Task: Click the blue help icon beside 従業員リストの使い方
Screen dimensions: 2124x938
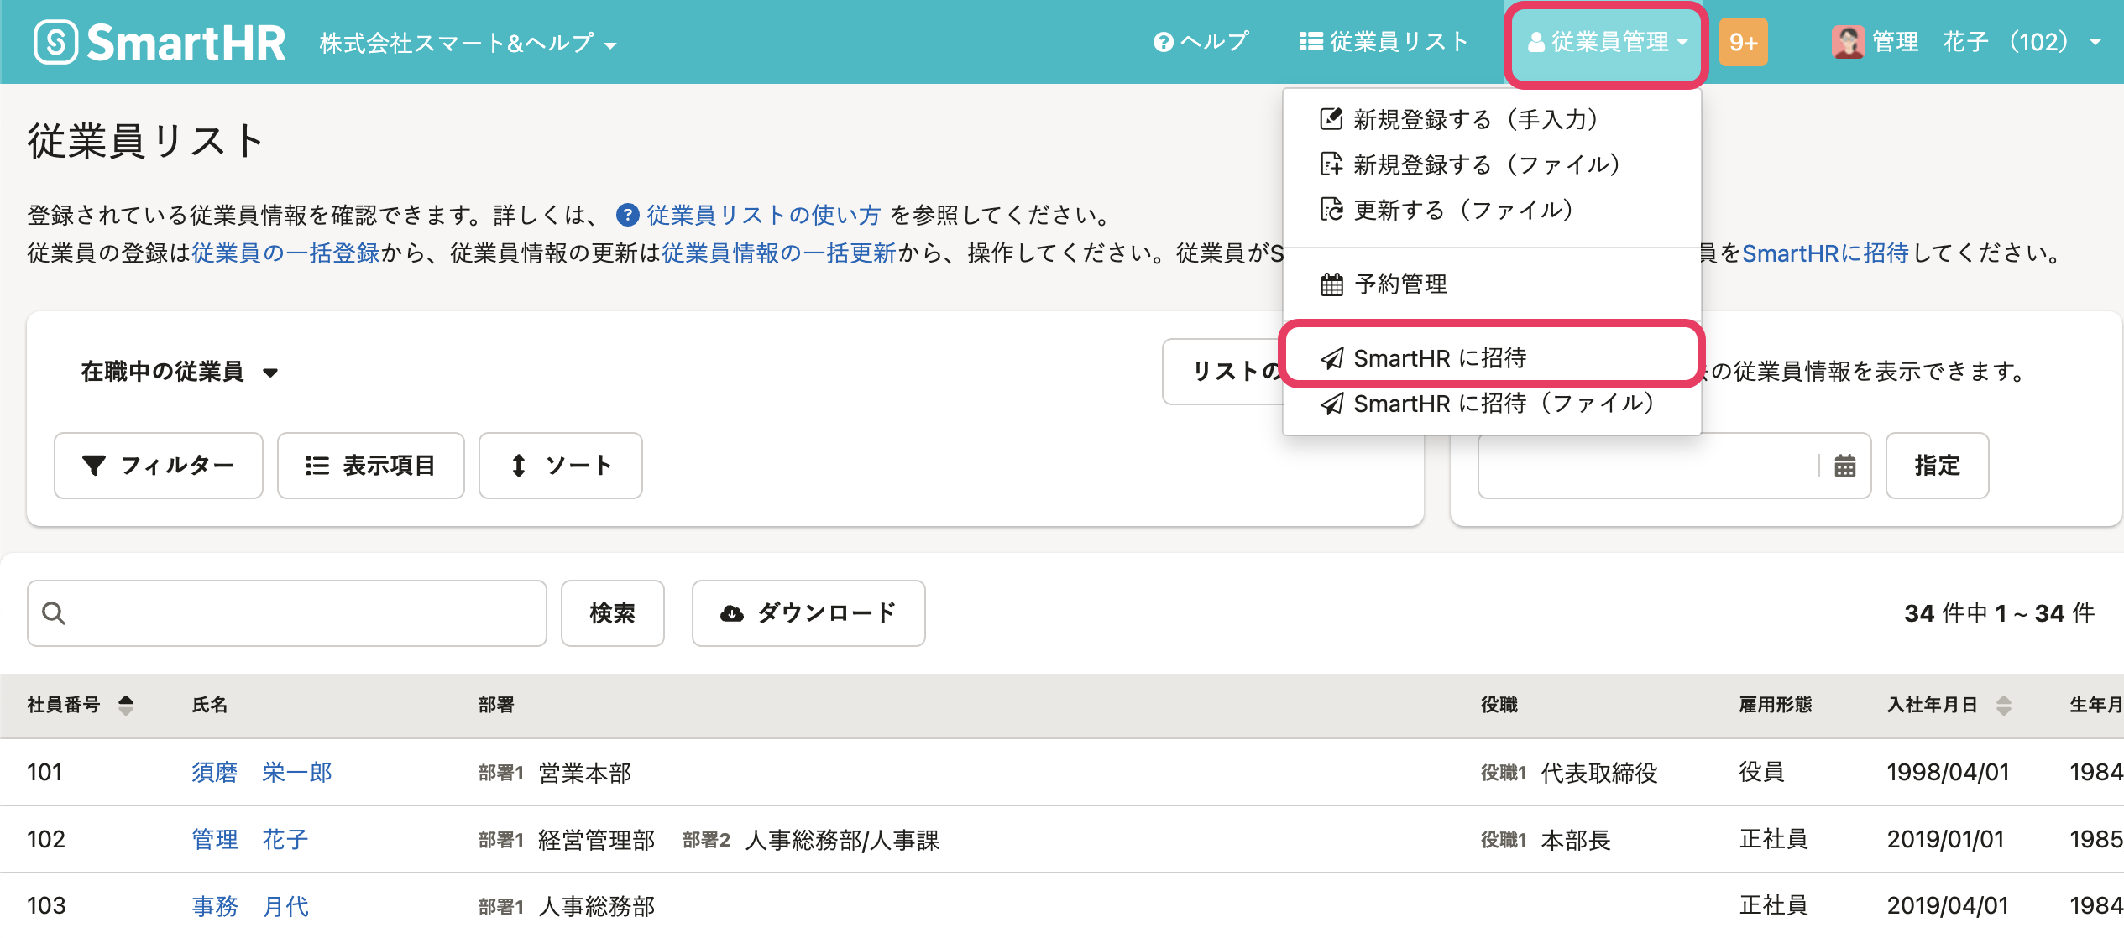Action: tap(627, 216)
